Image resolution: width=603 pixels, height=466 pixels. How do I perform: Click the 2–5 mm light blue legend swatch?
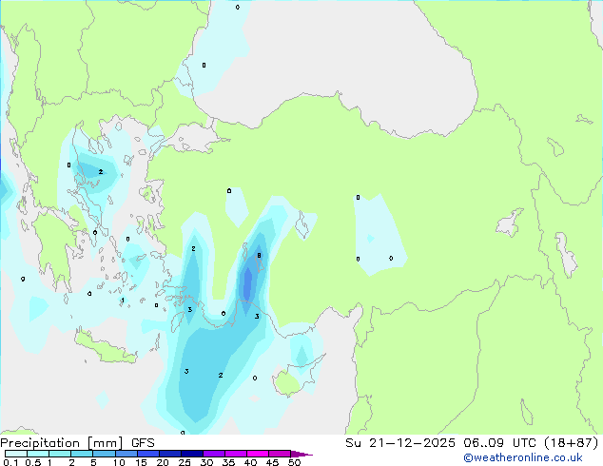[x=82, y=454]
